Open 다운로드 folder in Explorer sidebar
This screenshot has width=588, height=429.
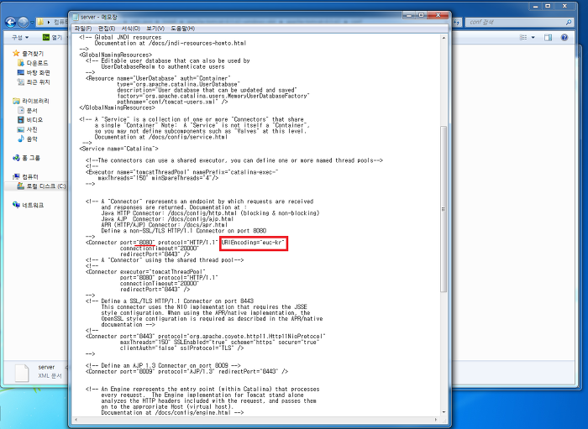(37, 63)
